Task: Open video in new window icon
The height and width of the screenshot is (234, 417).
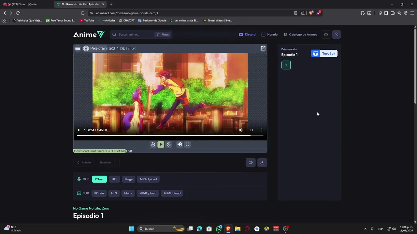Action: 263,48
